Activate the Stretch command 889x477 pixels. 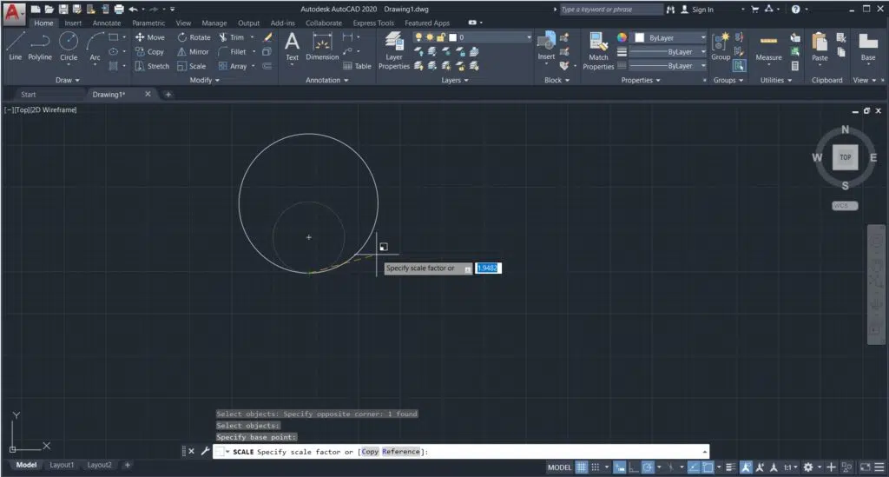(x=152, y=66)
